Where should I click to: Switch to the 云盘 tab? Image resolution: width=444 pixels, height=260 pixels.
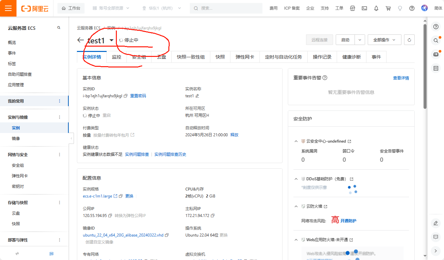click(161, 57)
